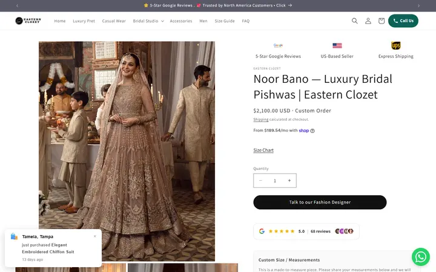
Task: Go to Home menu item
Action: coord(60,21)
